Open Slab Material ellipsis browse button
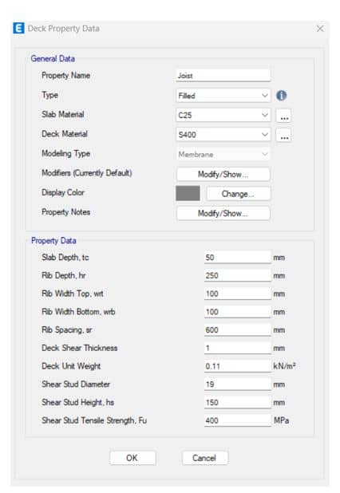Viewport: 340px width, 493px height. (x=283, y=116)
